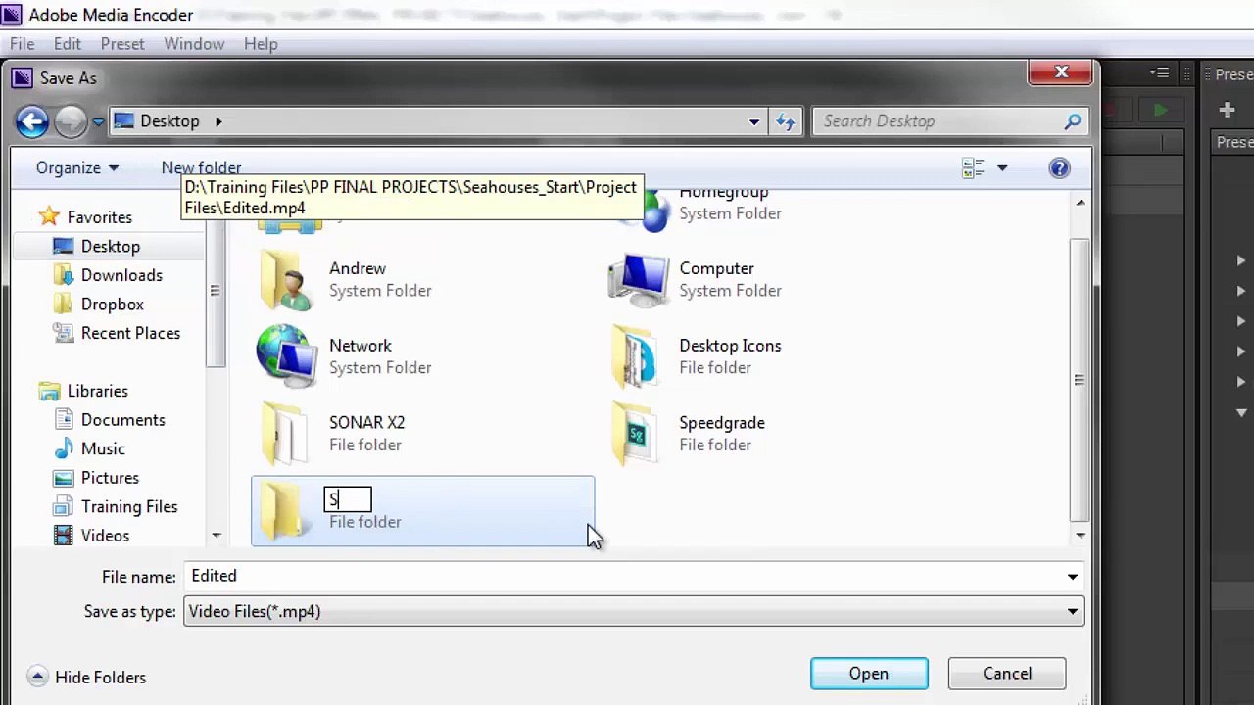Select Recent Places in navigation pane
This screenshot has width=1254, height=705.
coord(130,333)
